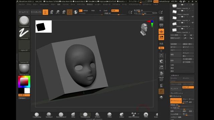Open the LightBox button
Image resolution: width=214 pixels, height=120 pixels.
36,12
